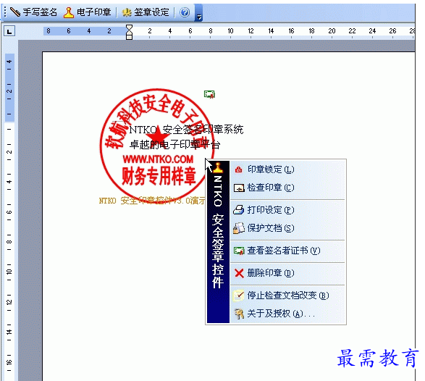Click the red X icon beside 删除印章
This screenshot has height=381, width=425.
(239, 273)
